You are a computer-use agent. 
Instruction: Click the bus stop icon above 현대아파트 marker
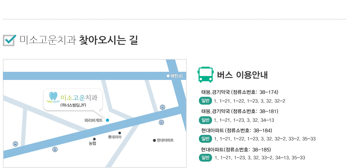coord(161,122)
